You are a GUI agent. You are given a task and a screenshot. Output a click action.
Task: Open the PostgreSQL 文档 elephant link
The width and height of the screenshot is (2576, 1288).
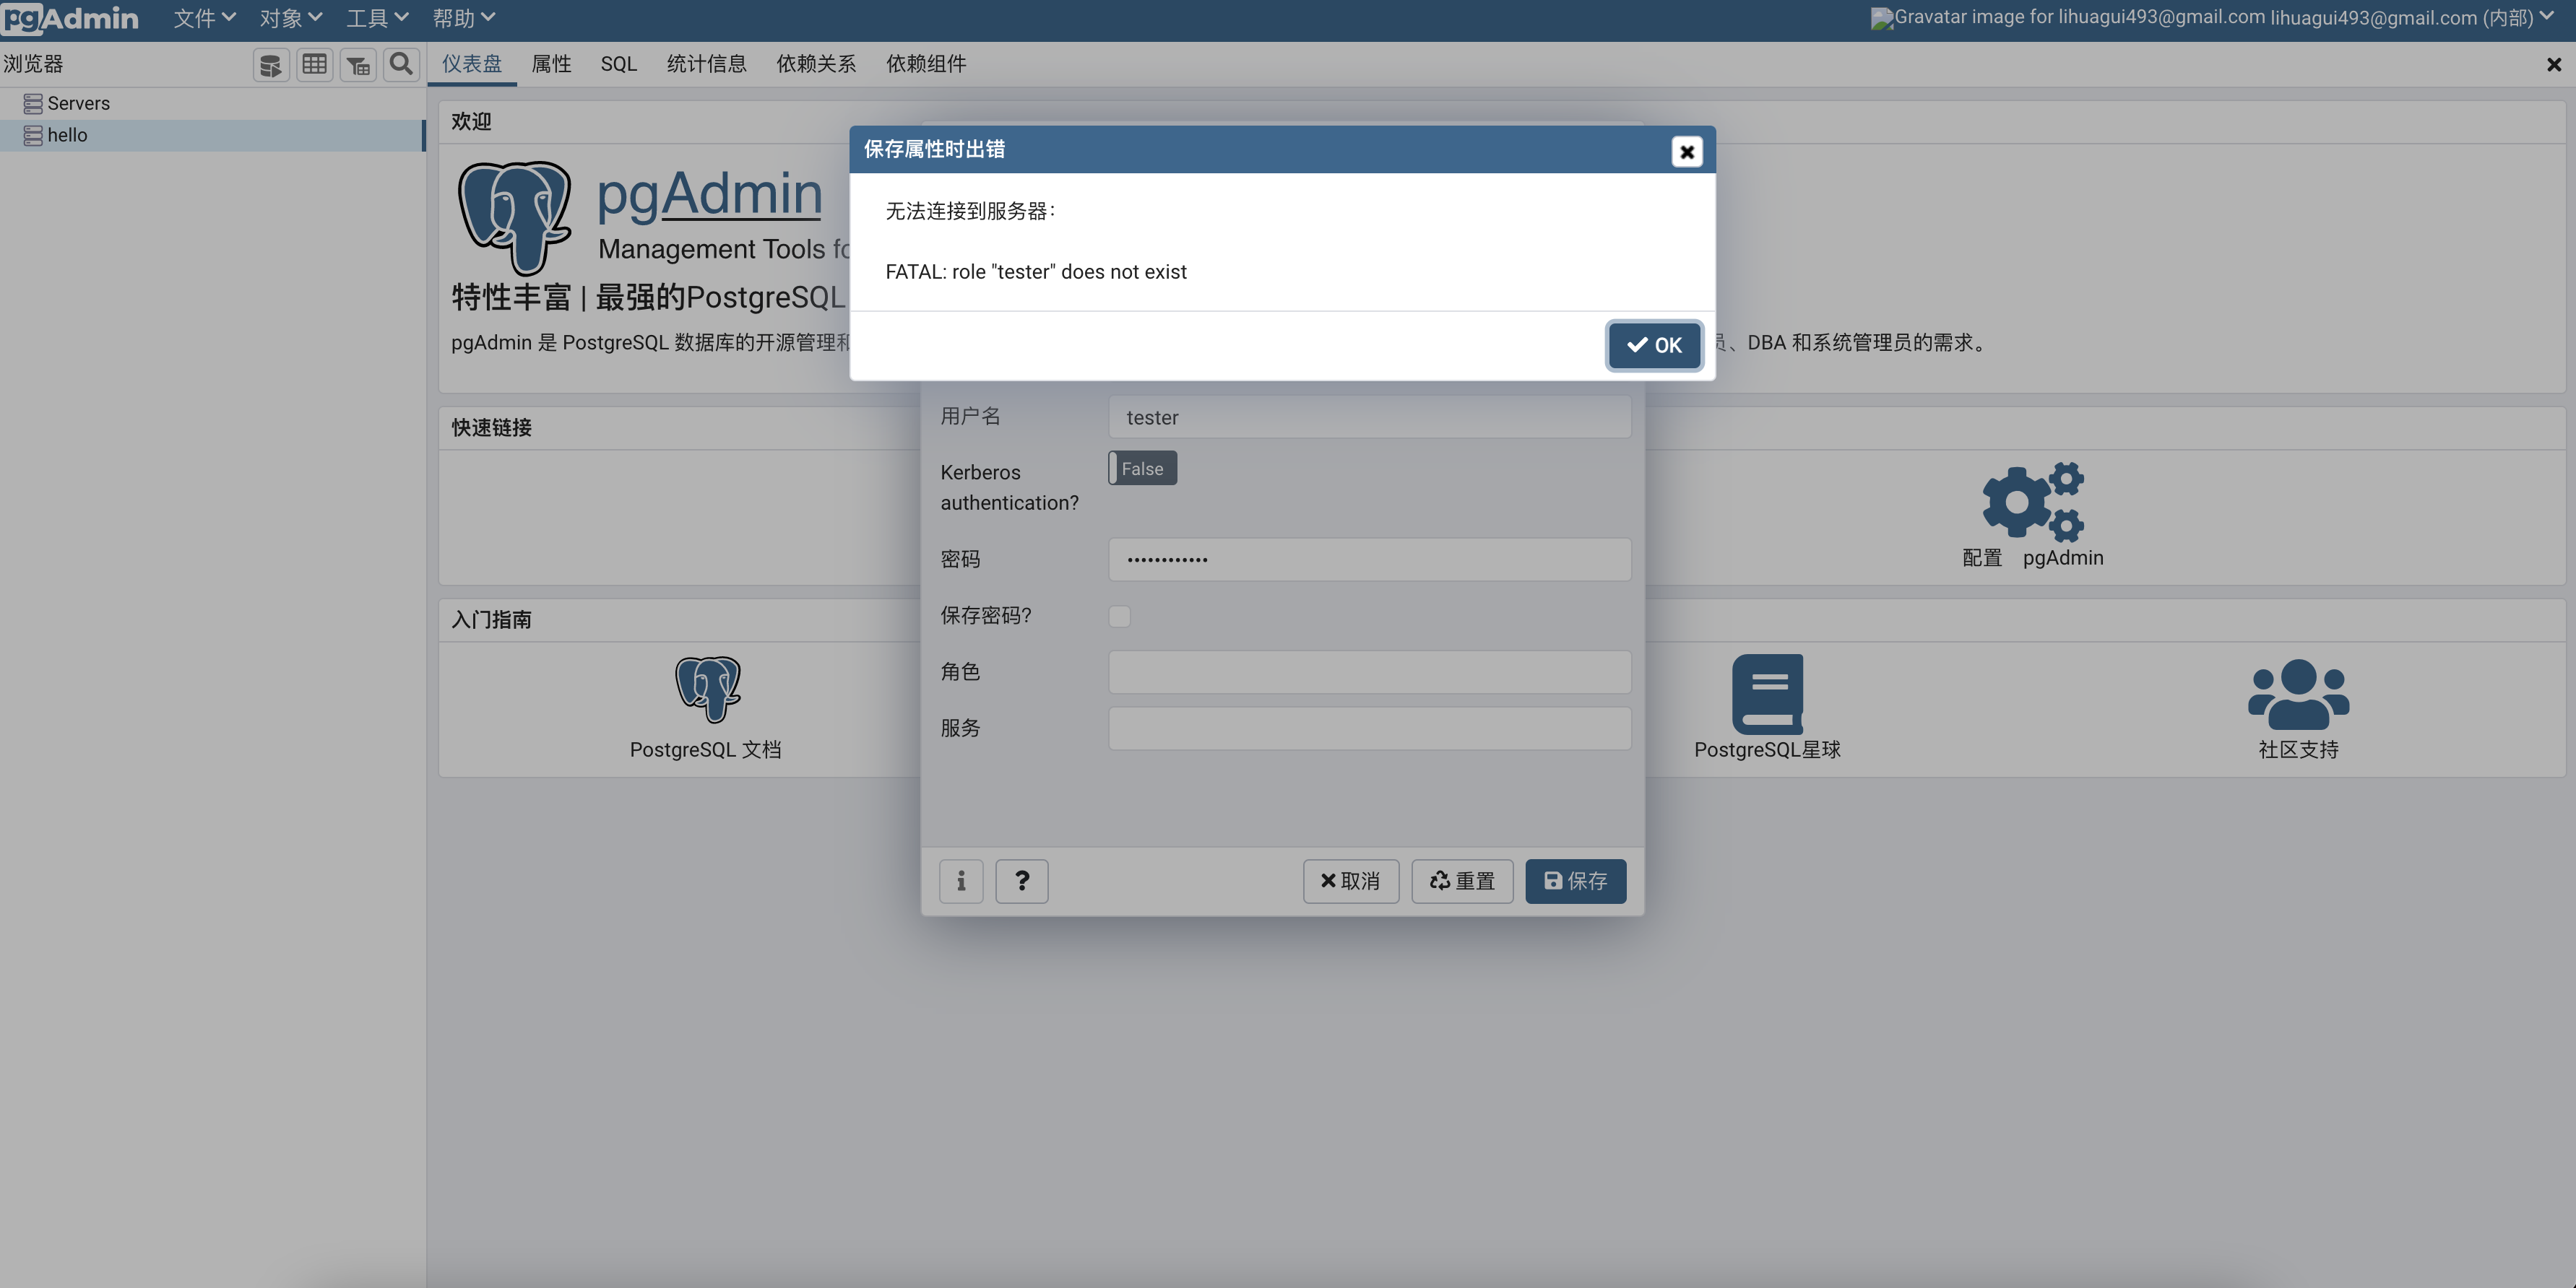707,689
